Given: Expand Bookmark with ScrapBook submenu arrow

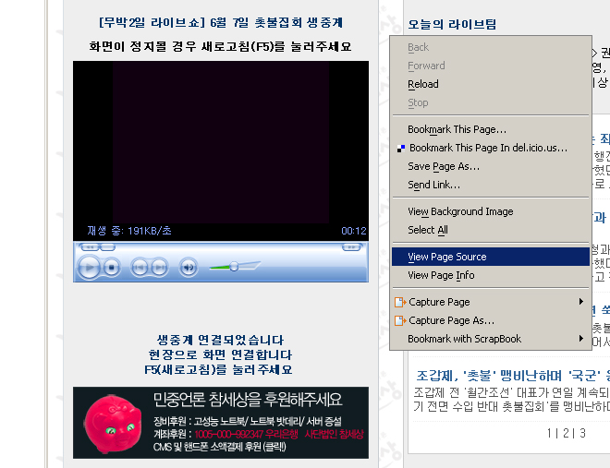Looking at the screenshot, I should (x=580, y=338).
